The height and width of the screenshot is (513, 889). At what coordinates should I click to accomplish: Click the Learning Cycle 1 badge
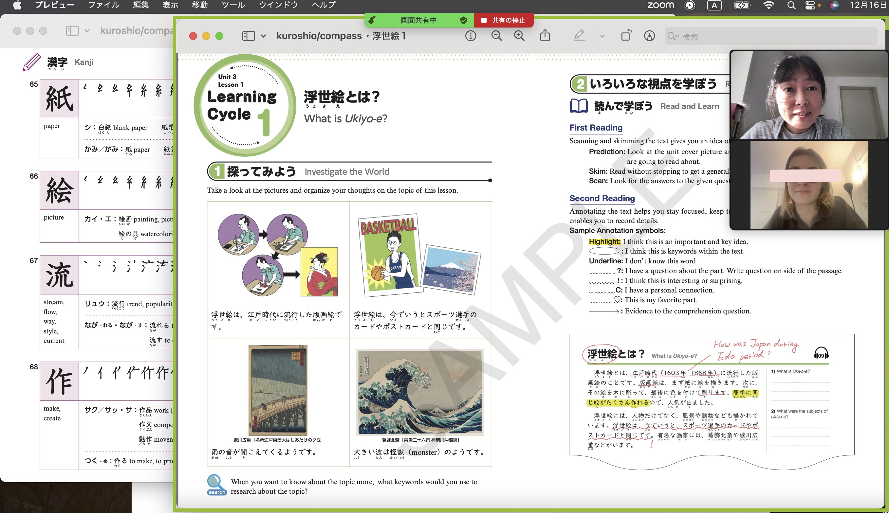click(245, 105)
